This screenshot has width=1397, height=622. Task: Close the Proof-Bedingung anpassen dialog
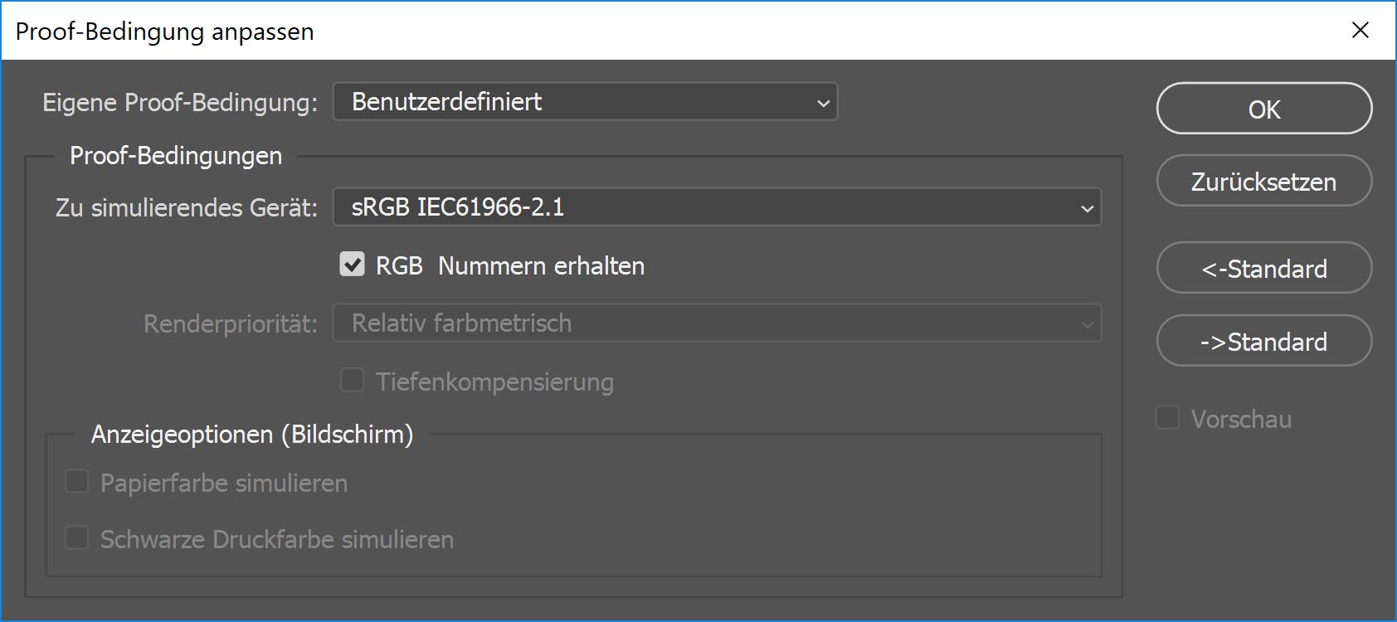coord(1360,31)
